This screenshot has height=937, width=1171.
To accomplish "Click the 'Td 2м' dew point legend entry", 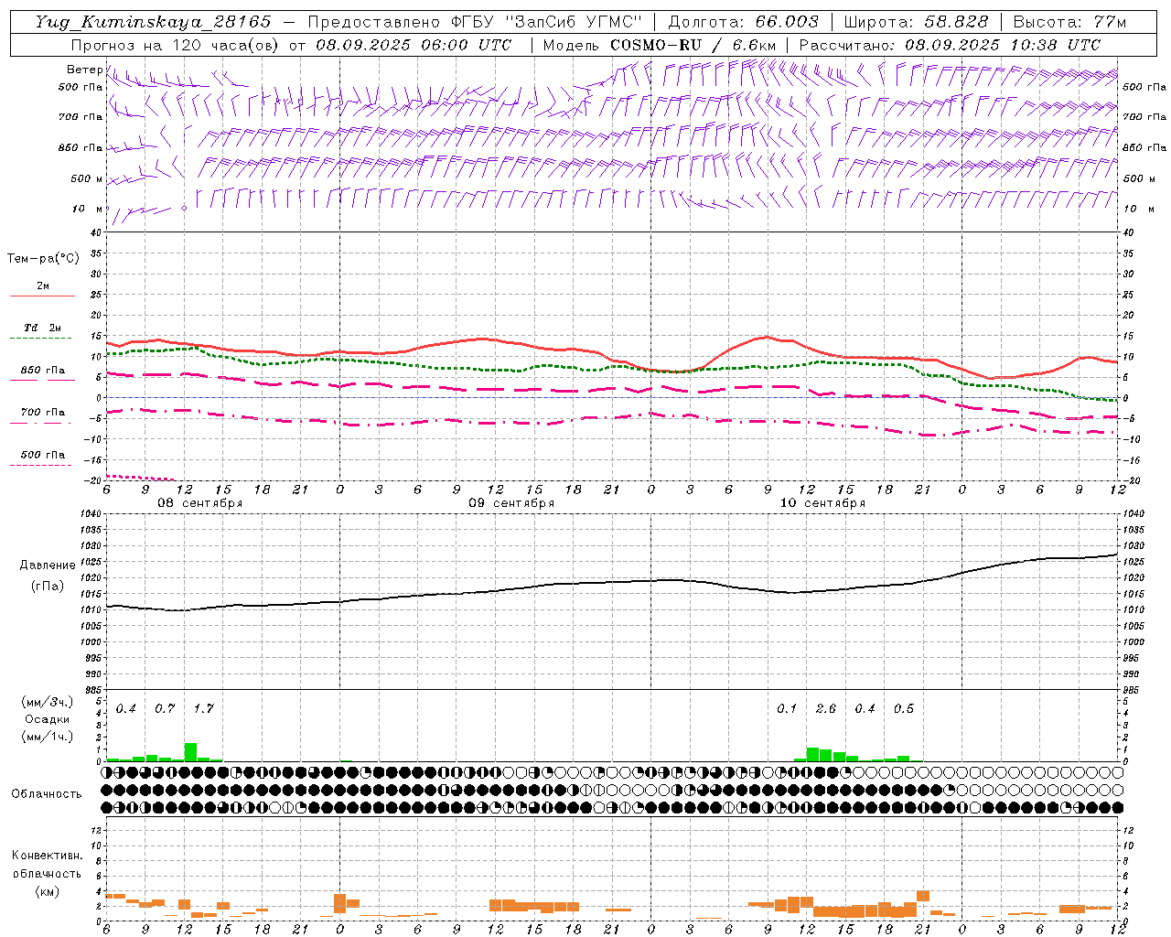I will click(42, 328).
